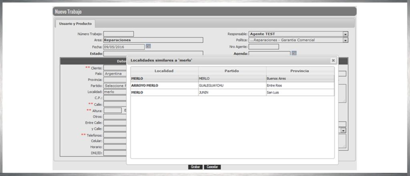Sort by Provincia column header
Image resolution: width=410 pixels, height=176 pixels.
[299, 71]
